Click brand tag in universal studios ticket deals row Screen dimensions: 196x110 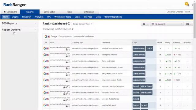(149, 48)
